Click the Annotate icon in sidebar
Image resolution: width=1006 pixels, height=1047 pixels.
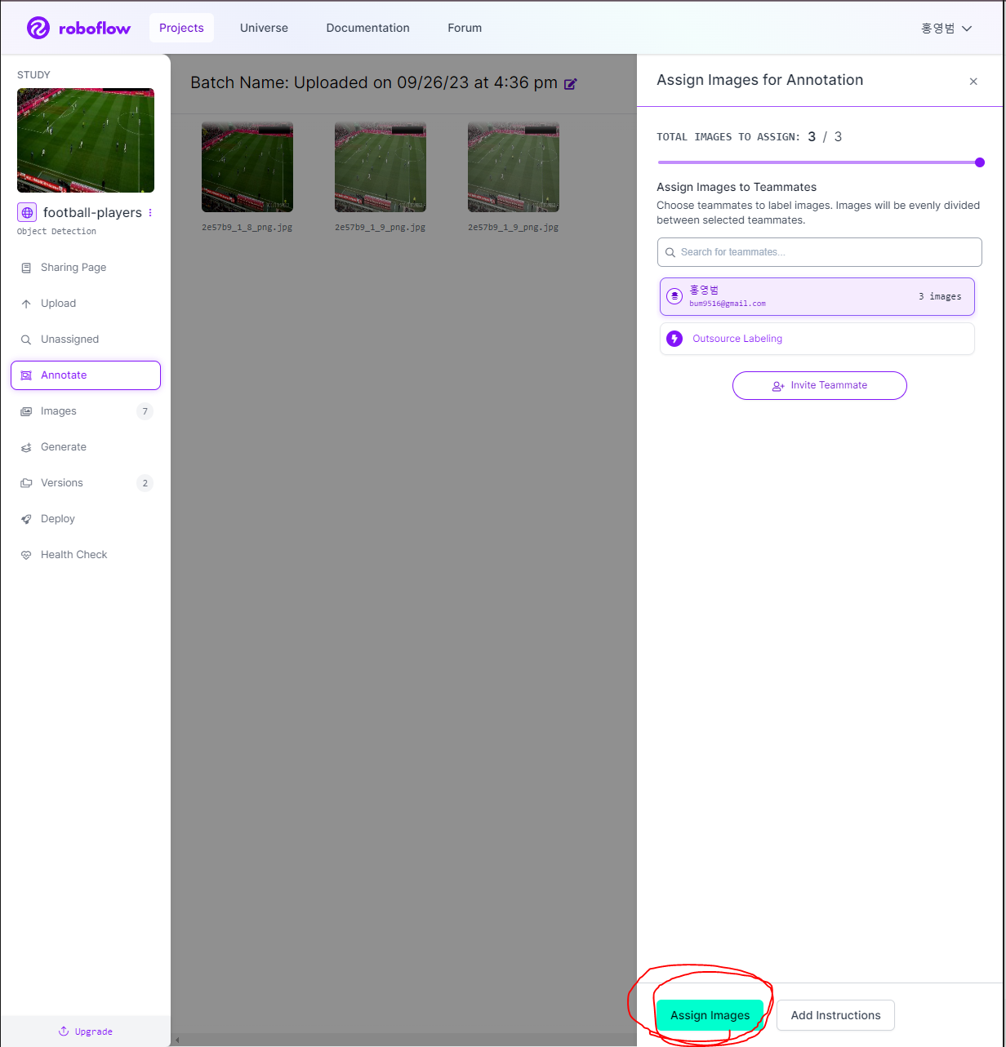pos(26,375)
